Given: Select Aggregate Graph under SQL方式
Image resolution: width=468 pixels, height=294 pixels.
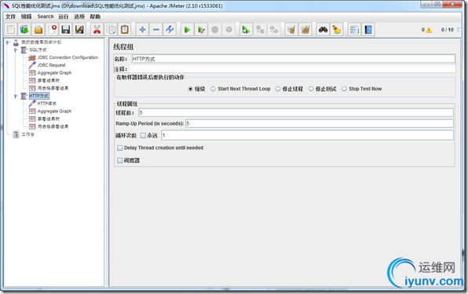Looking at the screenshot, I should [x=54, y=73].
